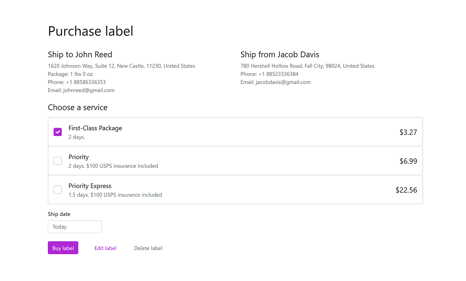The image size is (466, 281).
Task: Click the $3.27 price
Action: click(x=408, y=132)
